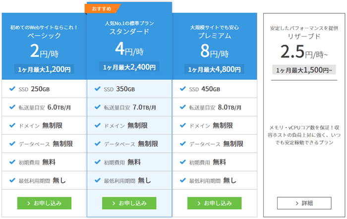Click 1ヶ月最大4,800円 label
Image resolution: width=347 pixels, height=219 pixels.
(215, 69)
